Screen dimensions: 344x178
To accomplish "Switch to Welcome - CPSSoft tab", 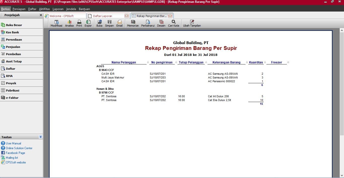I will pos(61,16).
